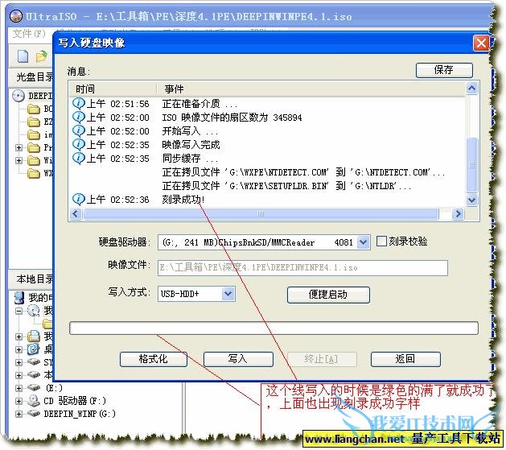Image resolution: width=506 pixels, height=450 pixels.
Task: Click info icon of 开始写入 row
Action: [x=78, y=130]
